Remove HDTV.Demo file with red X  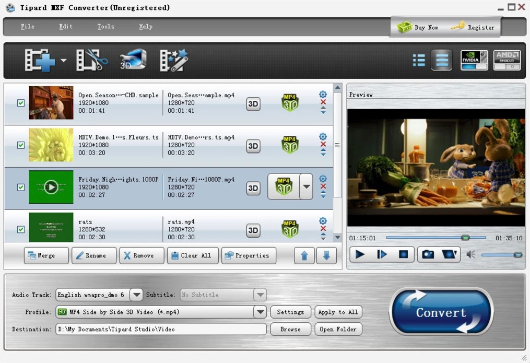click(323, 144)
